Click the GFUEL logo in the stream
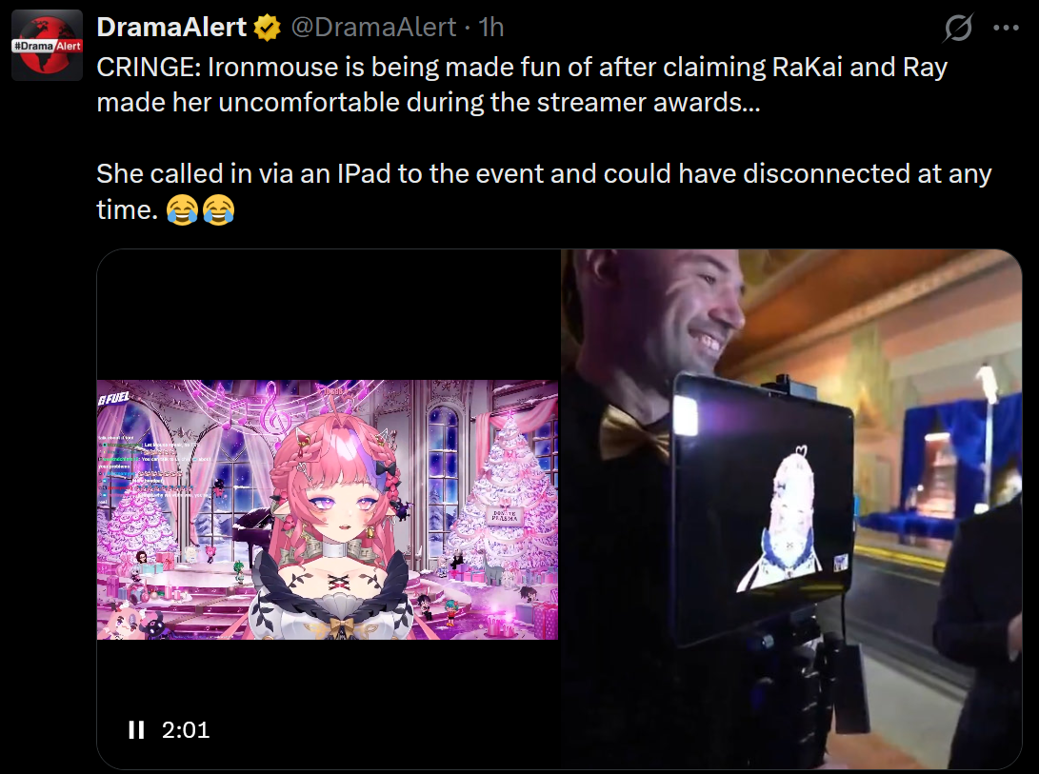 click(x=114, y=398)
